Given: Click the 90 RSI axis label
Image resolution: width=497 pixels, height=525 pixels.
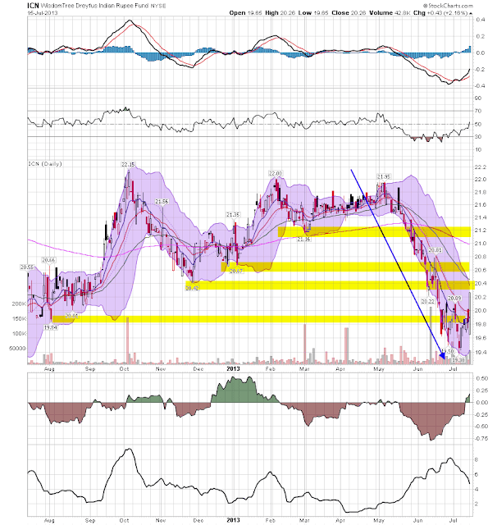Looking at the screenshot, I should 478,98.
